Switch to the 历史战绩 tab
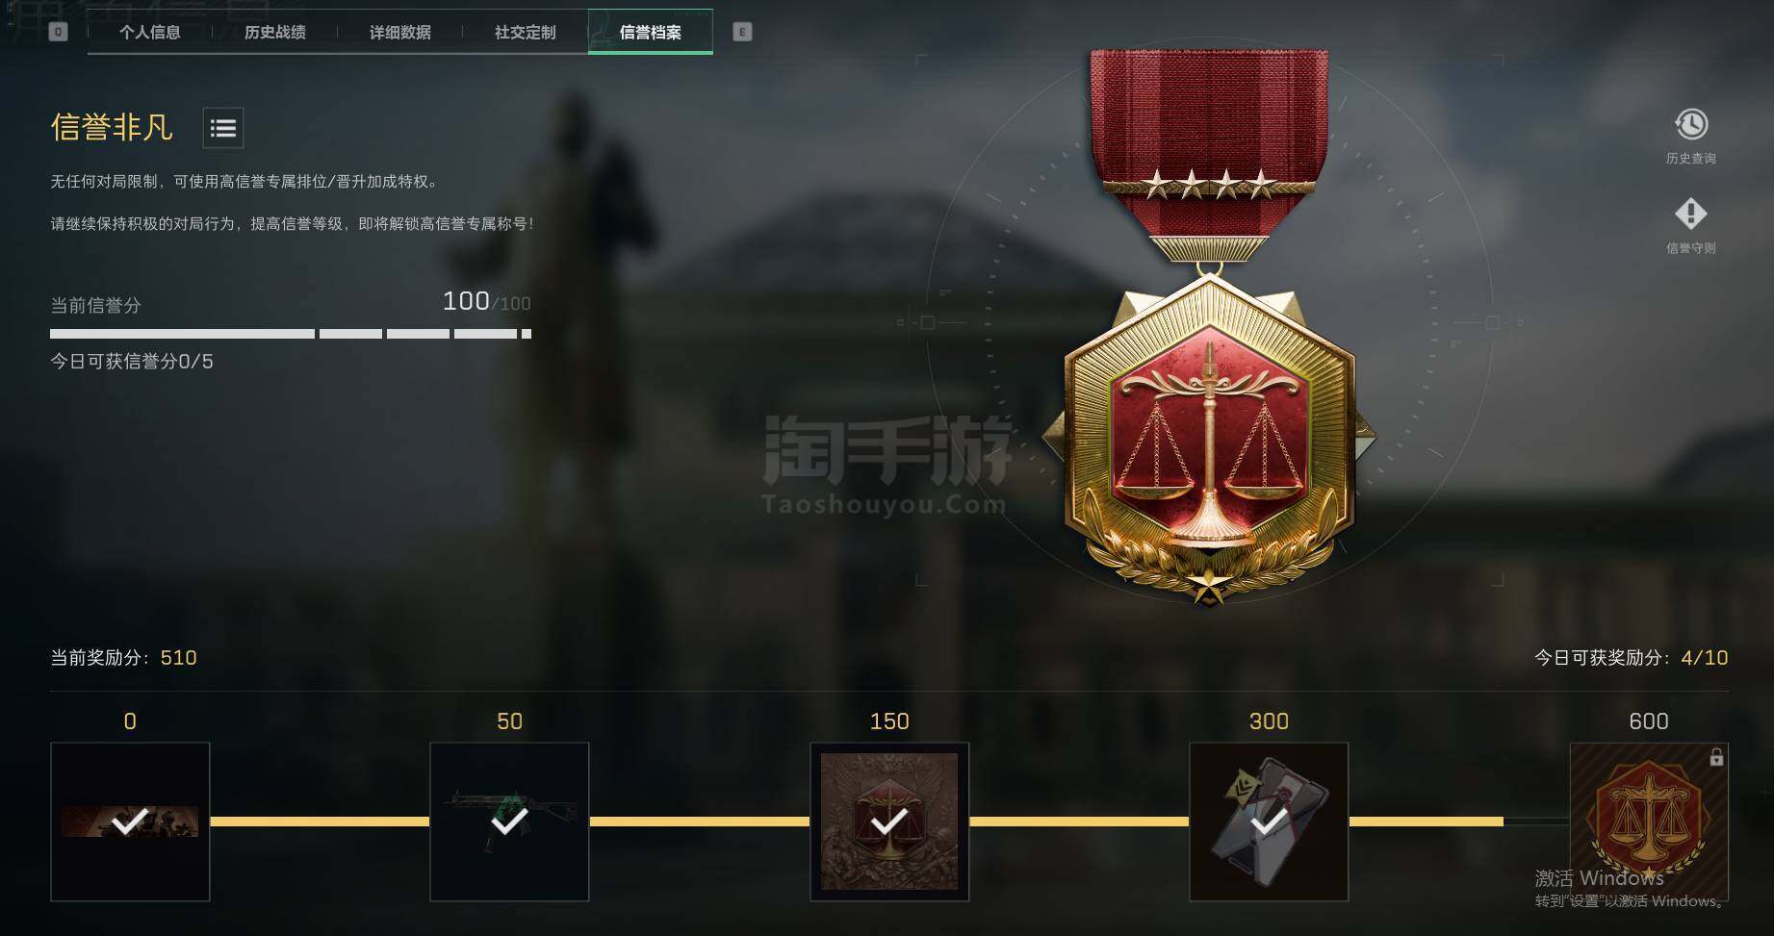 [x=275, y=32]
